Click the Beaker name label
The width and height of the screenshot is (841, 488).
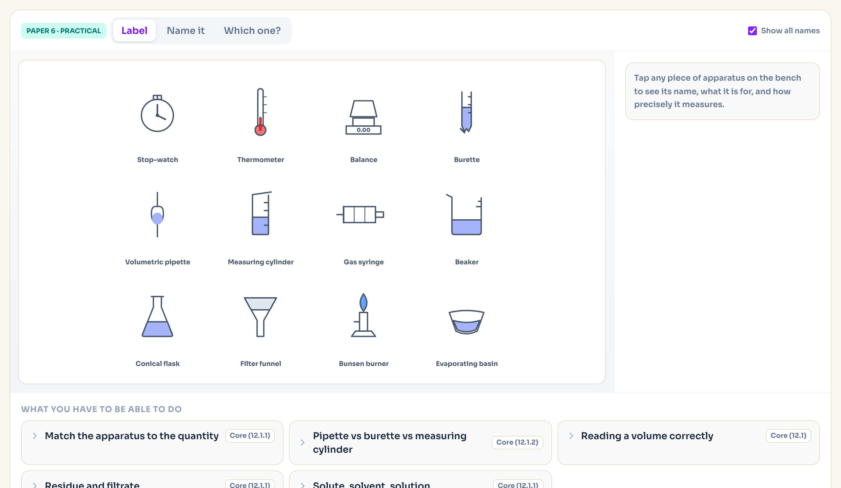467,262
